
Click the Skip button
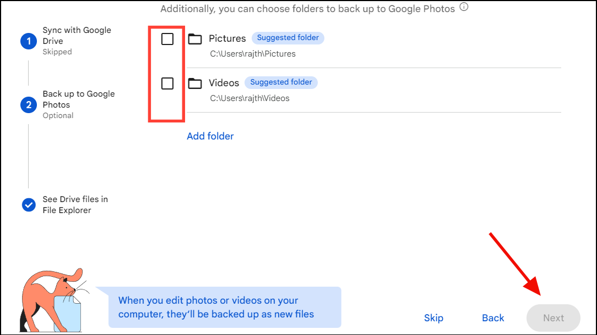pyautogui.click(x=433, y=317)
